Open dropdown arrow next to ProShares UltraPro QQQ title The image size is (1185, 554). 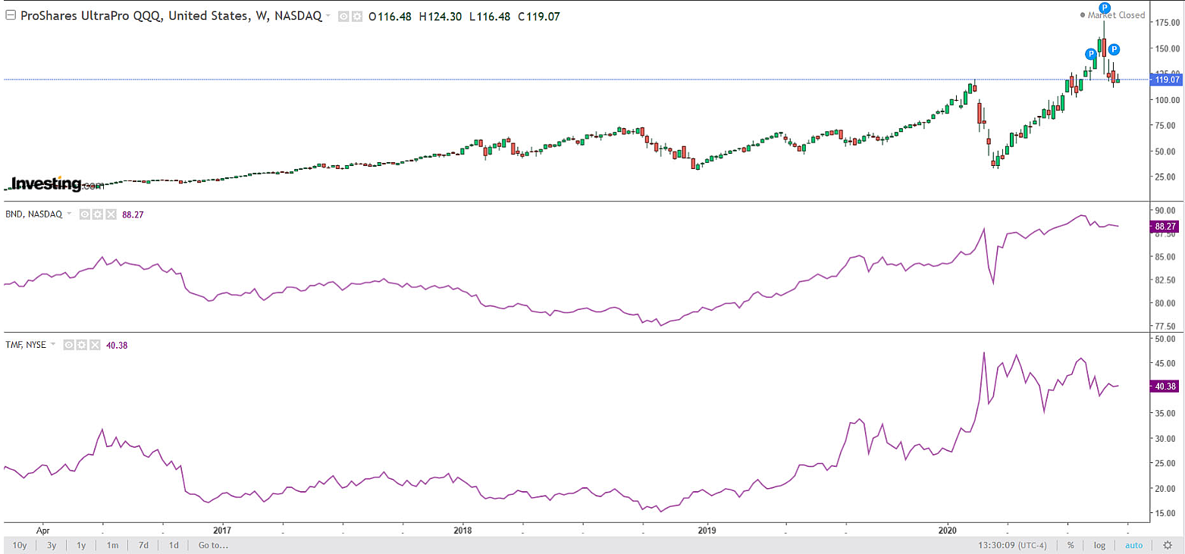click(x=327, y=16)
